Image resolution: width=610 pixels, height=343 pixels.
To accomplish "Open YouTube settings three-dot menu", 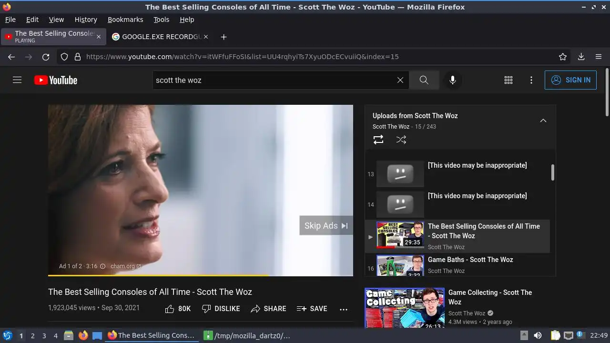I will [531, 80].
